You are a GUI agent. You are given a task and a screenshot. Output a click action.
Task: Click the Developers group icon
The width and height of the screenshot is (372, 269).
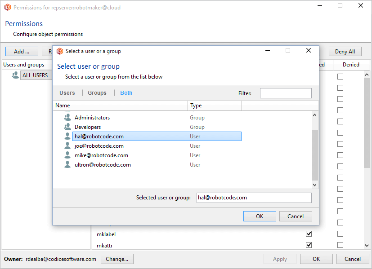[x=67, y=127]
